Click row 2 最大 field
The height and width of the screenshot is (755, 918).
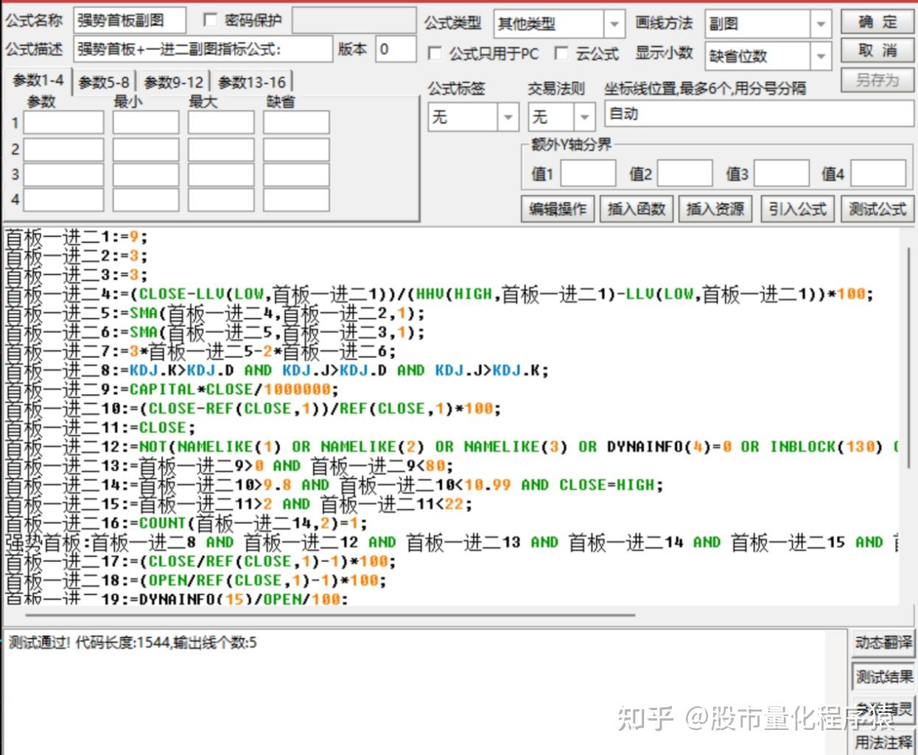point(221,150)
